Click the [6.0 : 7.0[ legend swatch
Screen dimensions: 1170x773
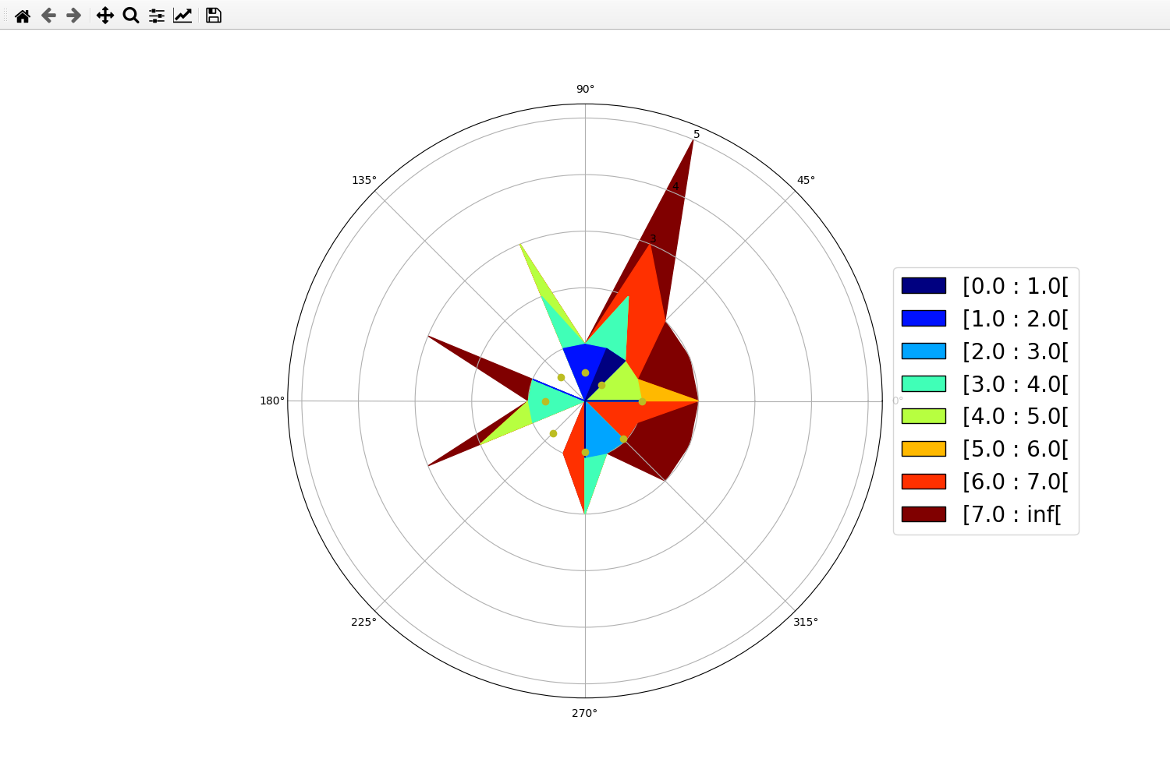[x=924, y=482]
